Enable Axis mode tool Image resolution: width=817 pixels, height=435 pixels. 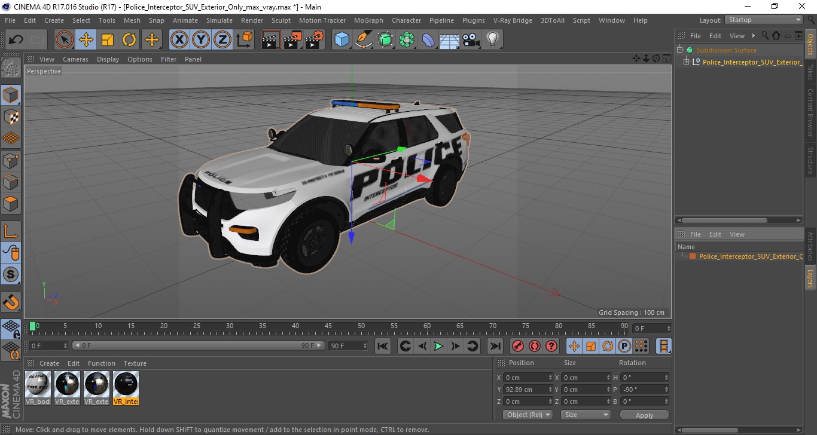pyautogui.click(x=11, y=231)
